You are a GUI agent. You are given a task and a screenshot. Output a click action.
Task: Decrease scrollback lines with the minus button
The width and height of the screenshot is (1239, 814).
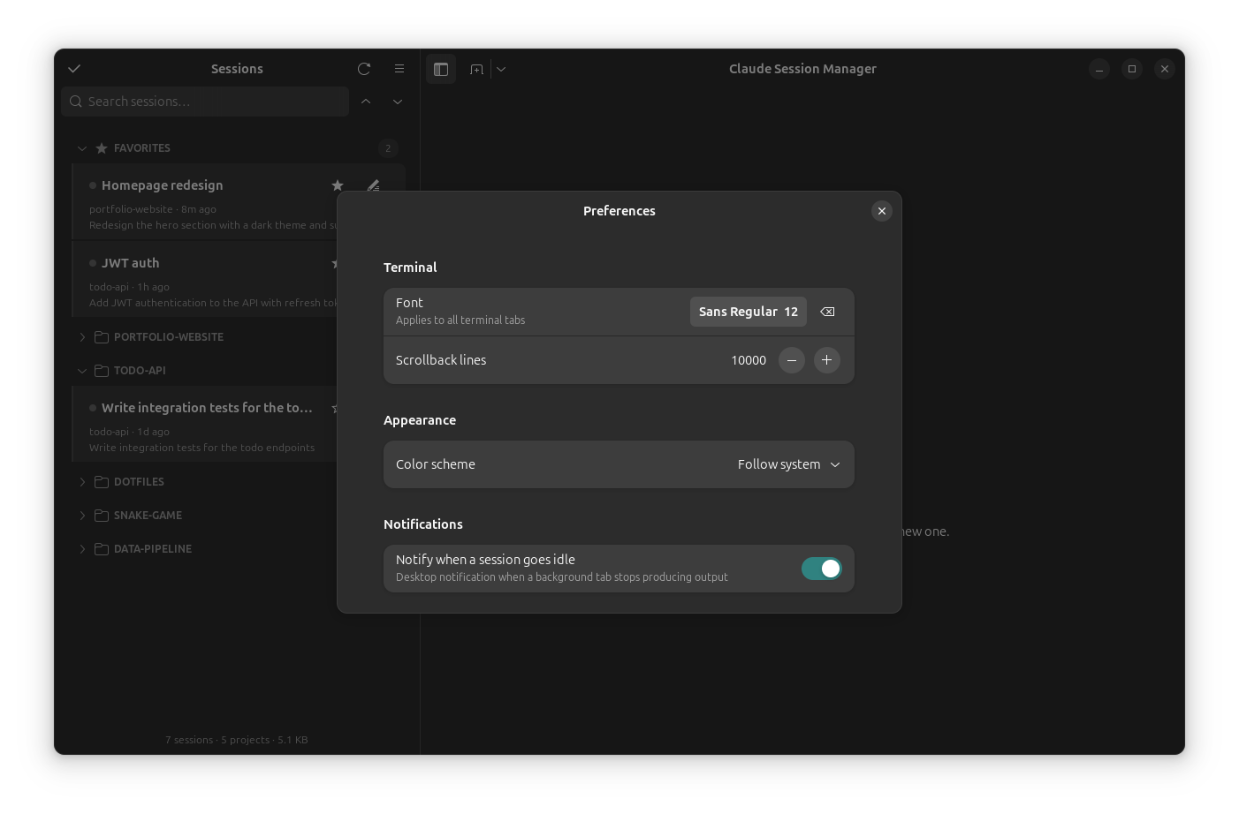coord(792,360)
